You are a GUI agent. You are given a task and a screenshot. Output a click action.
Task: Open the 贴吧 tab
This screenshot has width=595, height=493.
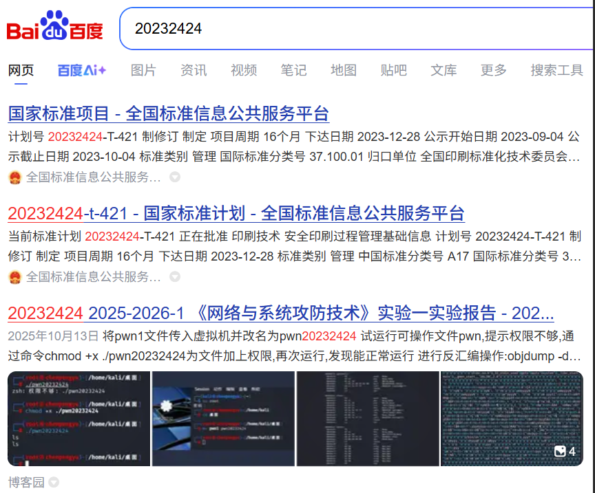point(393,70)
